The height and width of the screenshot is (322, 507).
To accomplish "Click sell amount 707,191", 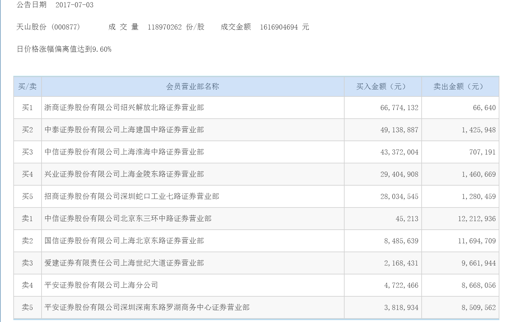I will (x=483, y=152).
